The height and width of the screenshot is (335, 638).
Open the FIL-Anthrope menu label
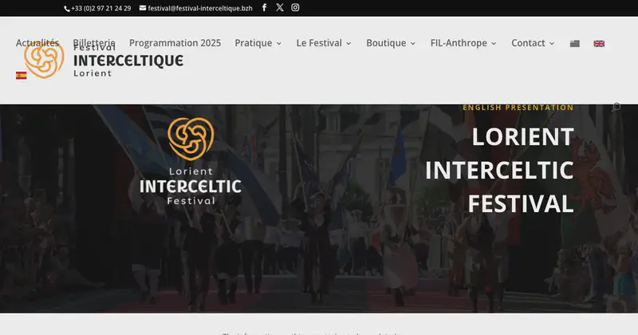(x=459, y=43)
